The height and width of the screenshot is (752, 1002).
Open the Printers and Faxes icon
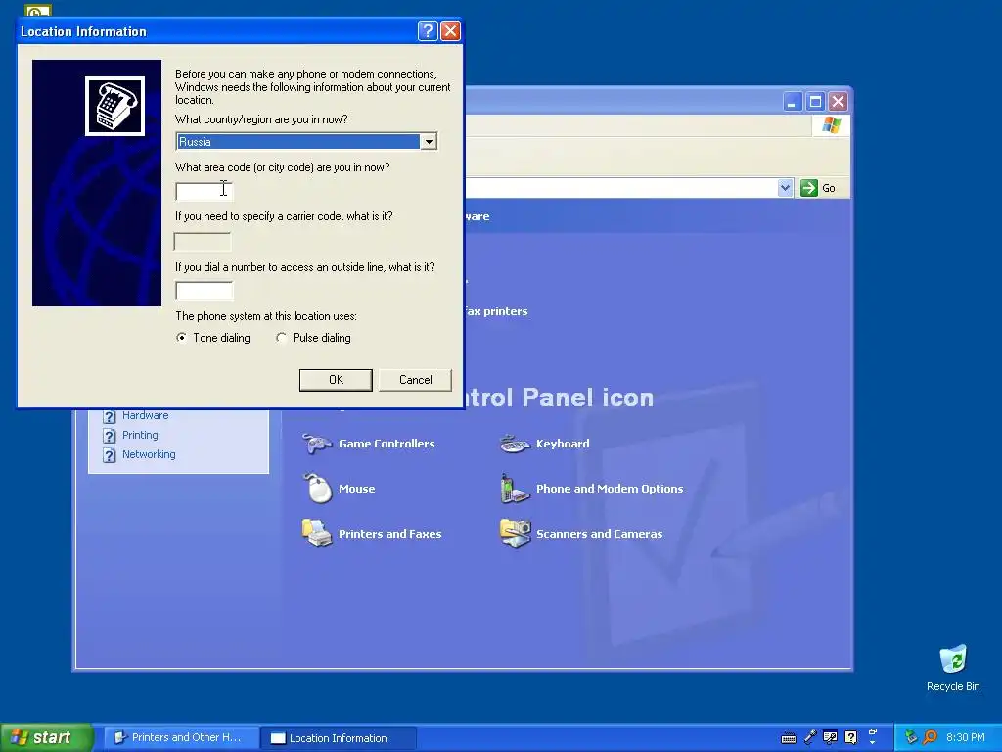[317, 534]
